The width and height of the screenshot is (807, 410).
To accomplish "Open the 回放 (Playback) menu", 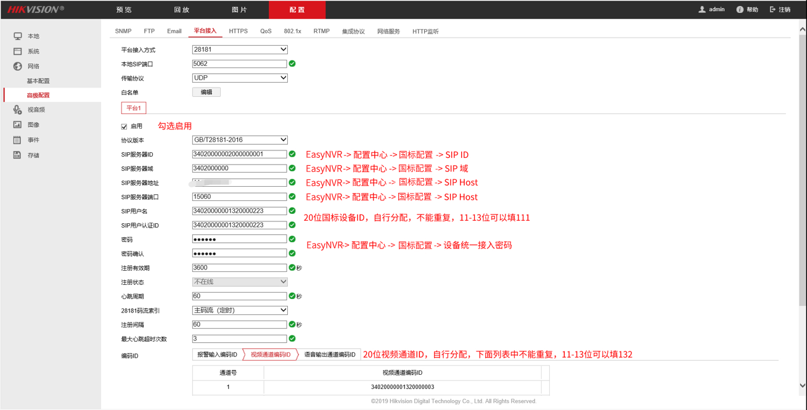I will tap(182, 10).
